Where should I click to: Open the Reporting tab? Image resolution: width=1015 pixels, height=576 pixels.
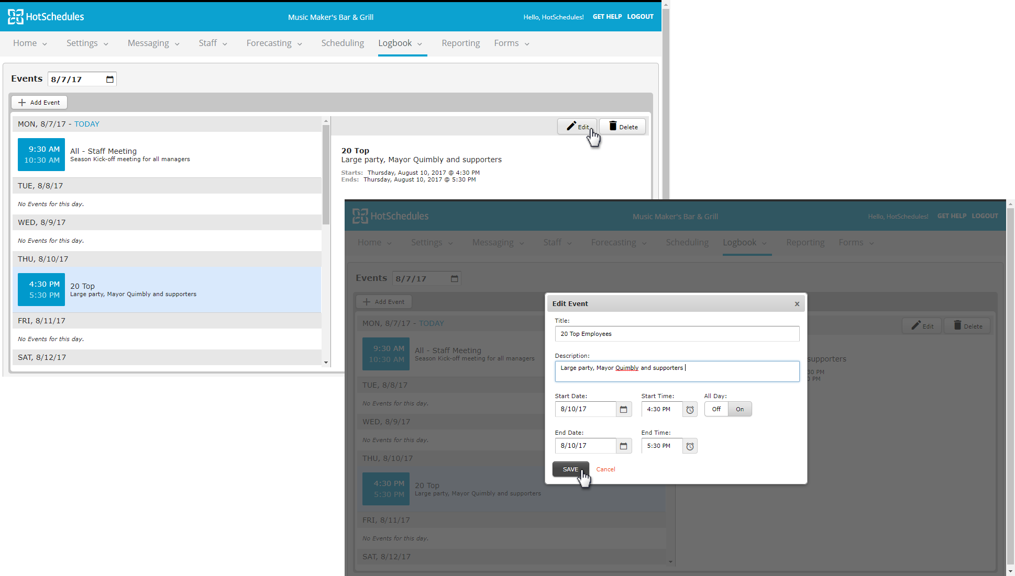(x=460, y=43)
